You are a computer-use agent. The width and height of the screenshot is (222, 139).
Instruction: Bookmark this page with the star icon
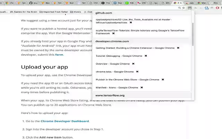(x=183, y=8)
